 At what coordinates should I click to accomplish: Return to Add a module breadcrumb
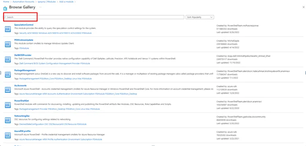[66, 2]
